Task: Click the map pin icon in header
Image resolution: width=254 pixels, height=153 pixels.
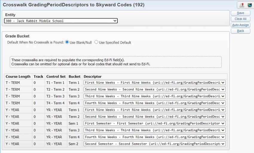Action: pos(242,5)
